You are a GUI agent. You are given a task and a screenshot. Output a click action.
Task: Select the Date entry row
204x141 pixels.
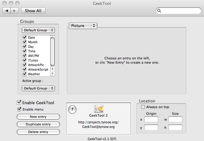click(x=36, y=37)
